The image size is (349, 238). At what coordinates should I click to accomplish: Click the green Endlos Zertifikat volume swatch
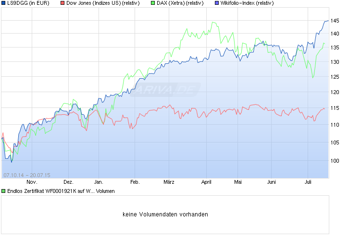[x=4, y=191]
